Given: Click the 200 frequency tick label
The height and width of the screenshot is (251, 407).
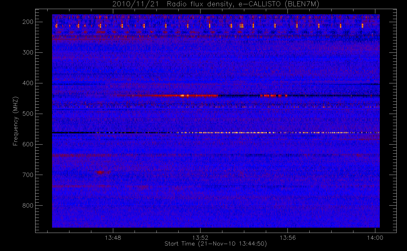Looking at the screenshot, I should coord(28,22).
